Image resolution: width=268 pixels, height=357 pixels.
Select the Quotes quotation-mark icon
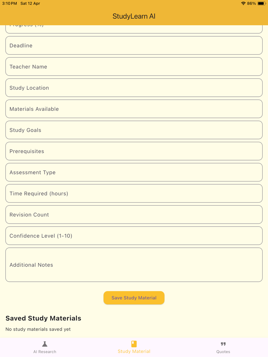click(223, 344)
